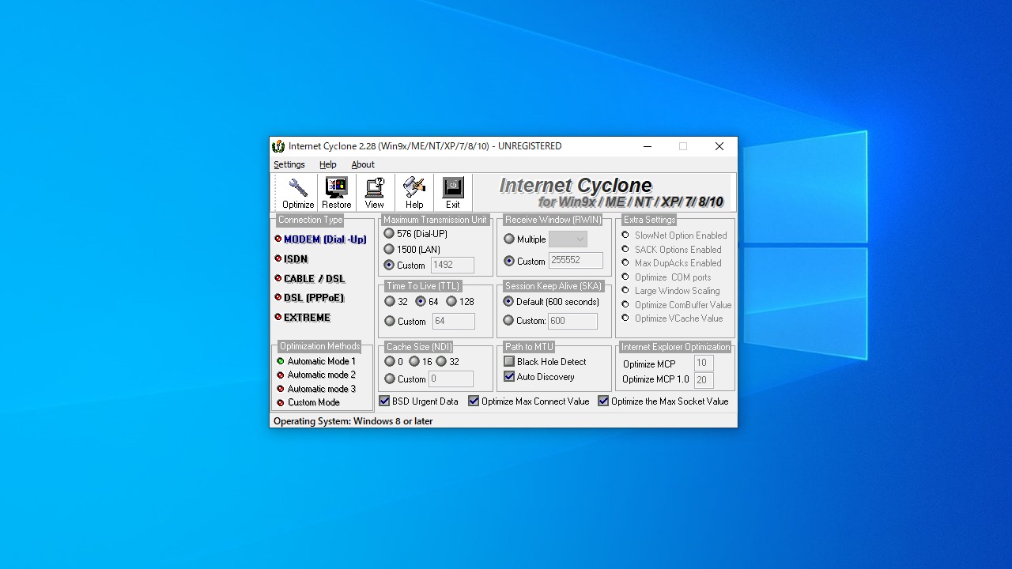Image resolution: width=1012 pixels, height=569 pixels.
Task: Select CABLE / DSL connection type
Action: tap(309, 279)
